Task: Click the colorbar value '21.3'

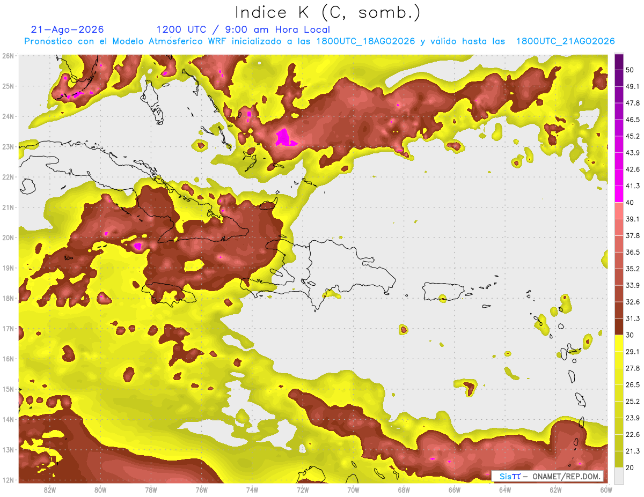Action: coord(633,451)
